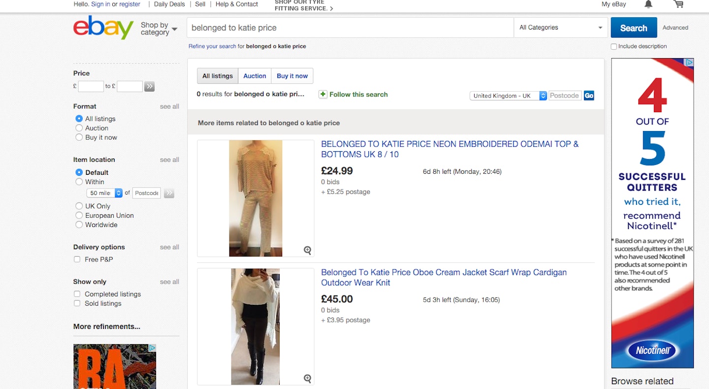Click the Shop our tyre fitting service banner
The image size is (709, 389).
pyautogui.click(x=304, y=5)
